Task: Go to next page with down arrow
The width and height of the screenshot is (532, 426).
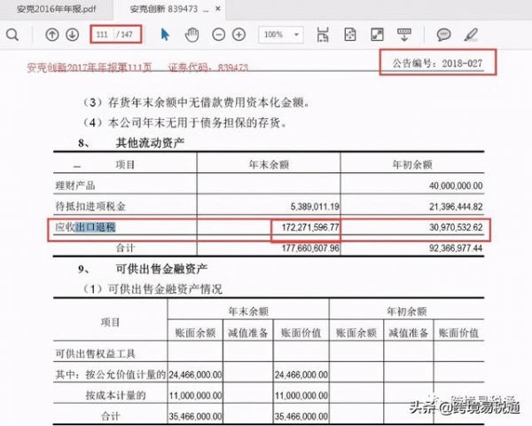Action: [x=72, y=35]
